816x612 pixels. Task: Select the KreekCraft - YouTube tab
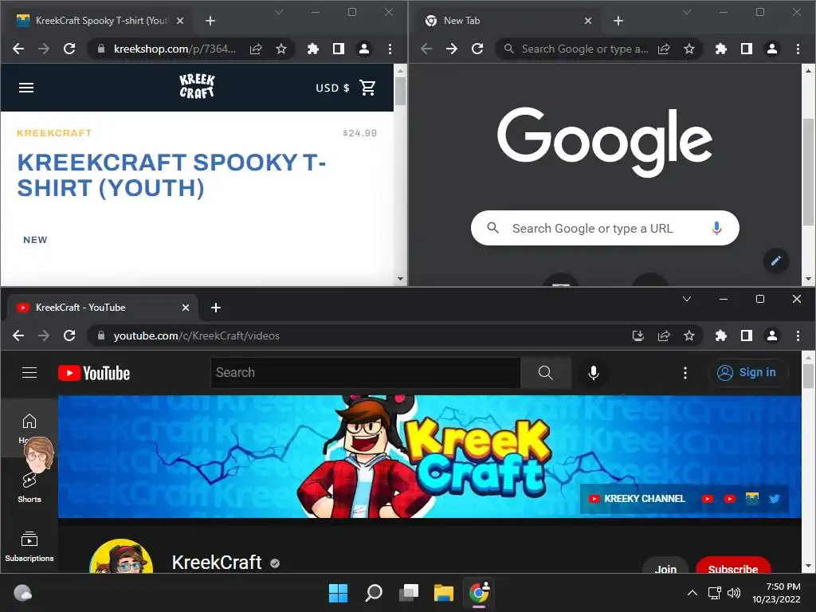[x=102, y=308]
